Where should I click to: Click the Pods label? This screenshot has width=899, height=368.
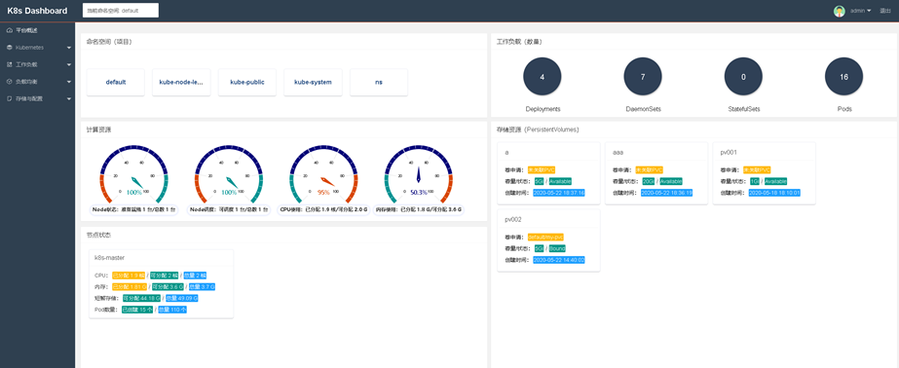pos(843,108)
